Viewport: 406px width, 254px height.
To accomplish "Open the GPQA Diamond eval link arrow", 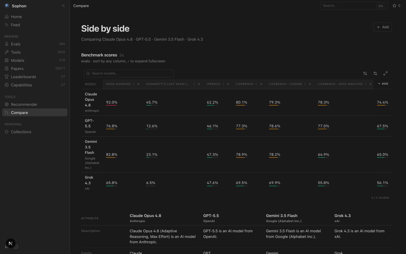I will click(x=138, y=84).
